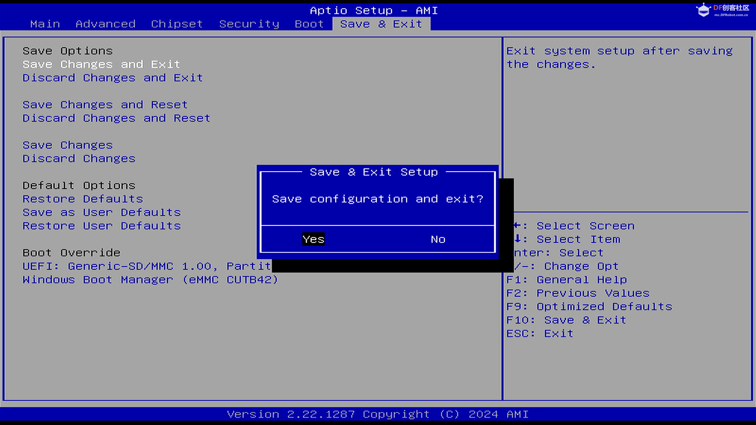Switch to the Main tab
This screenshot has width=756, height=425.
tap(45, 24)
